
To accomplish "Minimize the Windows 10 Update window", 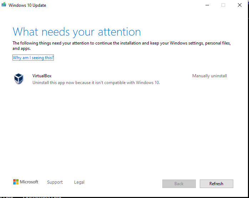I will (x=207, y=5).
